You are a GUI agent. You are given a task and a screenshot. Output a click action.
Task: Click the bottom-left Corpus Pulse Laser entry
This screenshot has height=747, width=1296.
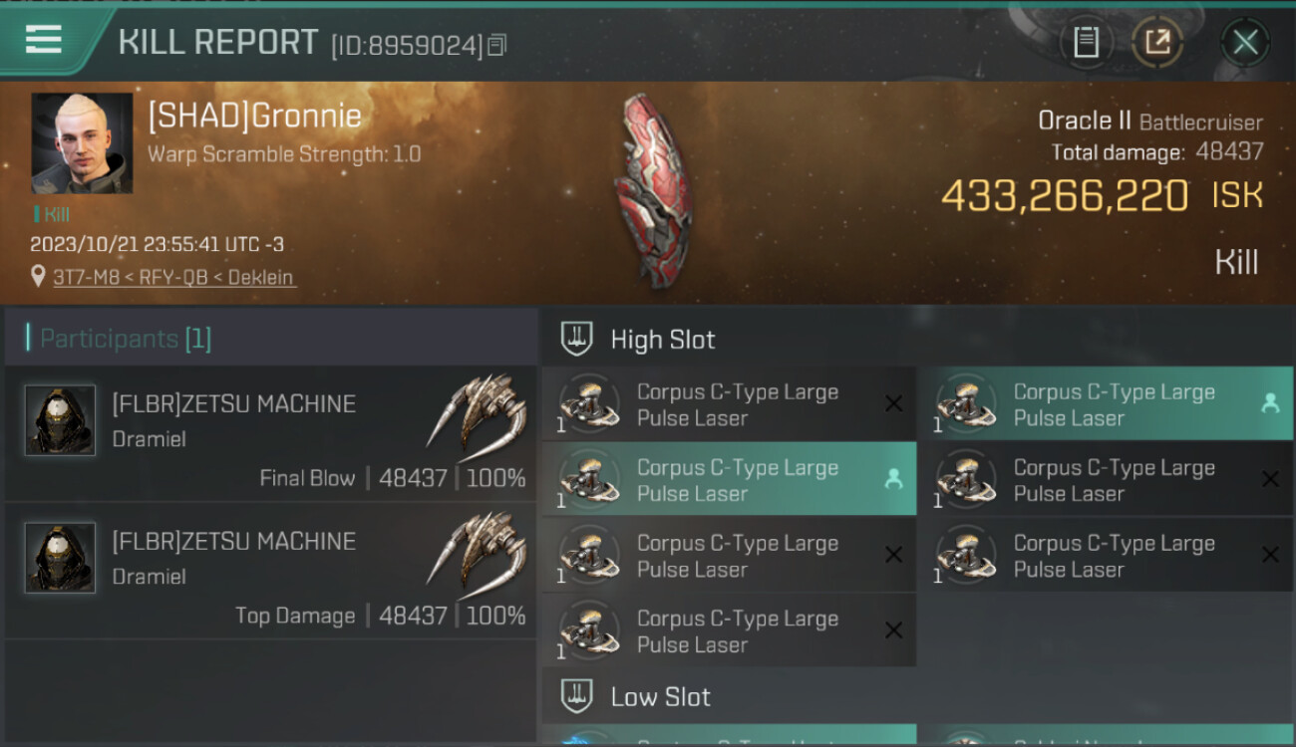point(729,631)
